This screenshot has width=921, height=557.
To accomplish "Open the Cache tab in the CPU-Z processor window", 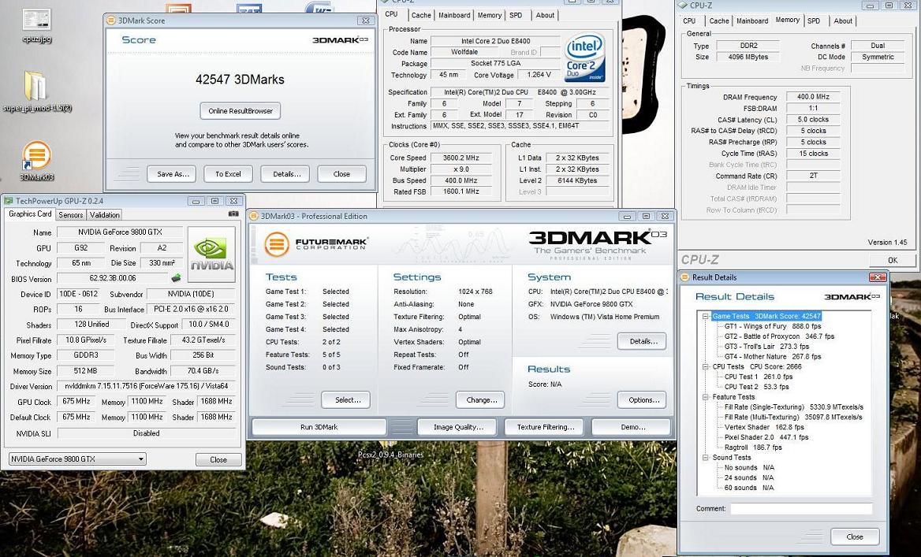I will point(421,15).
